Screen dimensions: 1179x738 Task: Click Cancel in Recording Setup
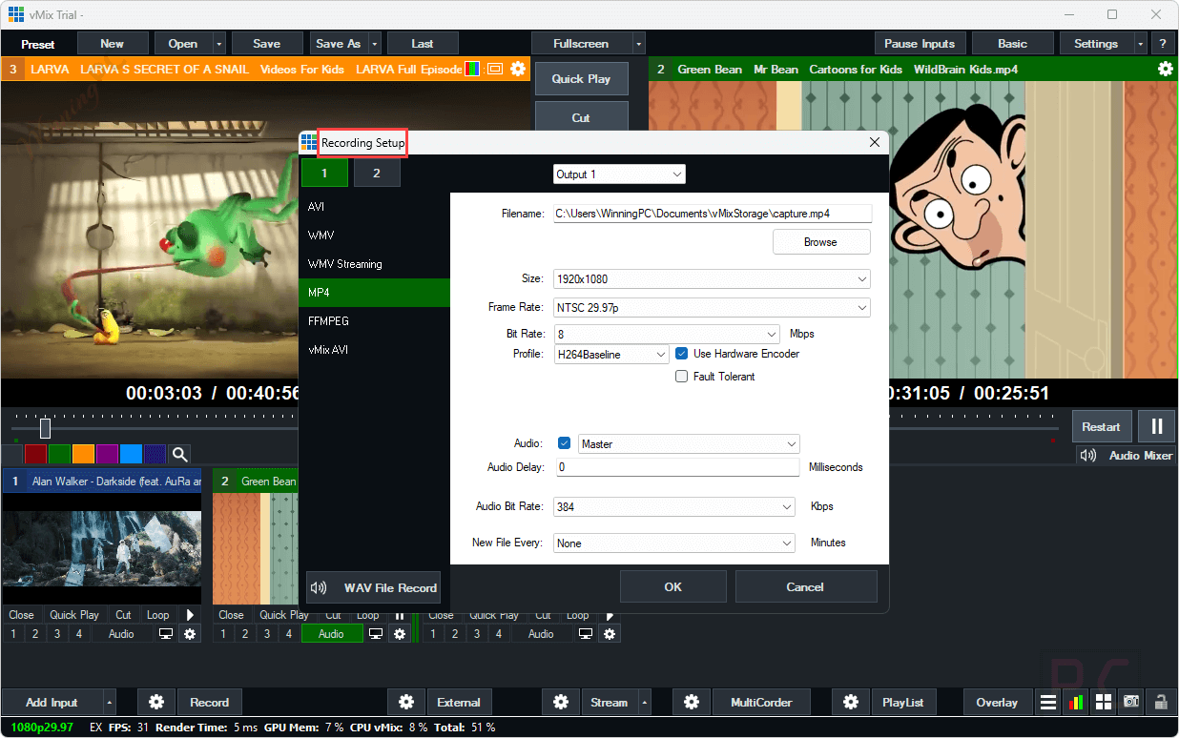pos(805,586)
